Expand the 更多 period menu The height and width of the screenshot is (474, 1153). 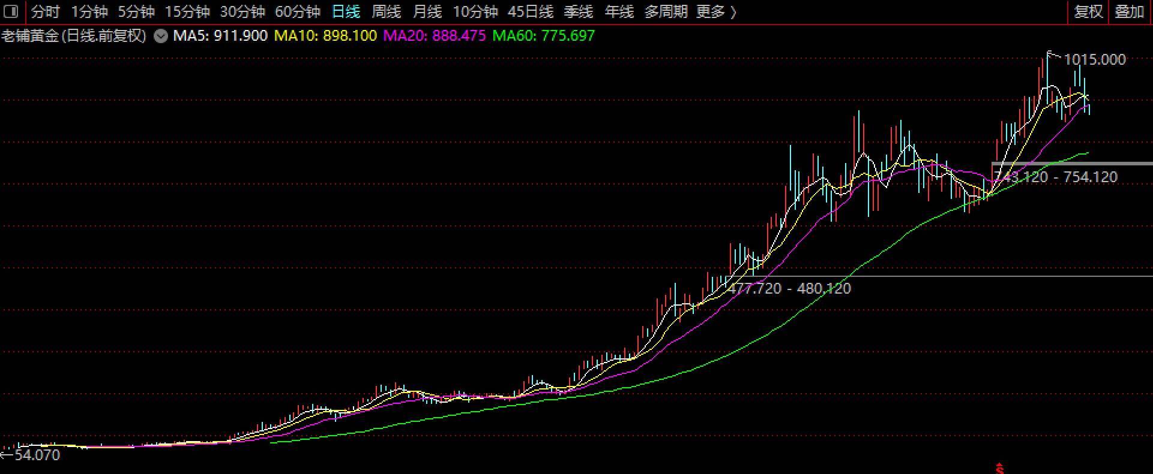[x=715, y=11]
